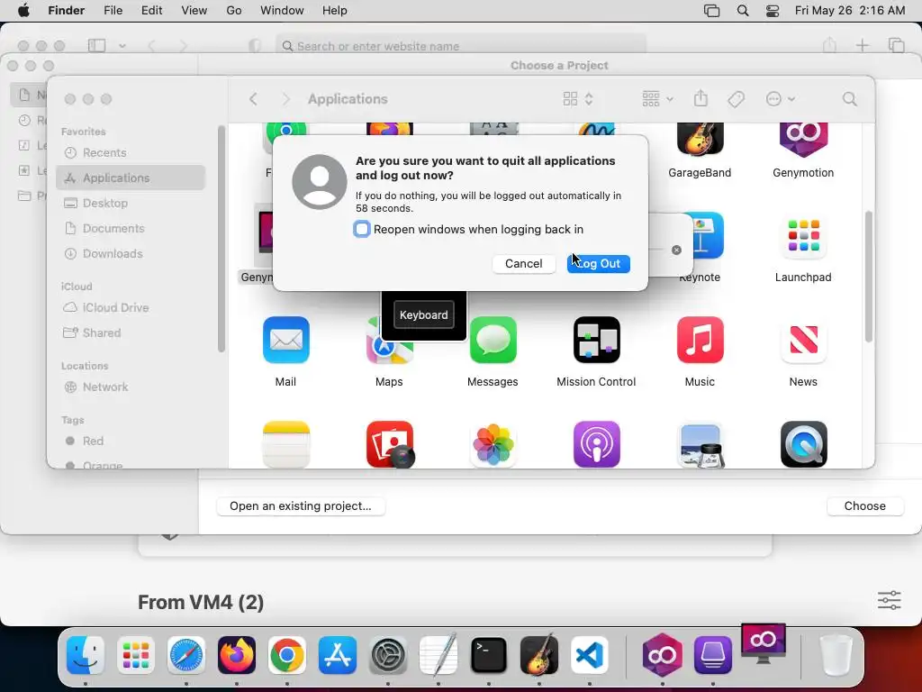Show Safari tab overview
922x692 pixels.
point(896,45)
